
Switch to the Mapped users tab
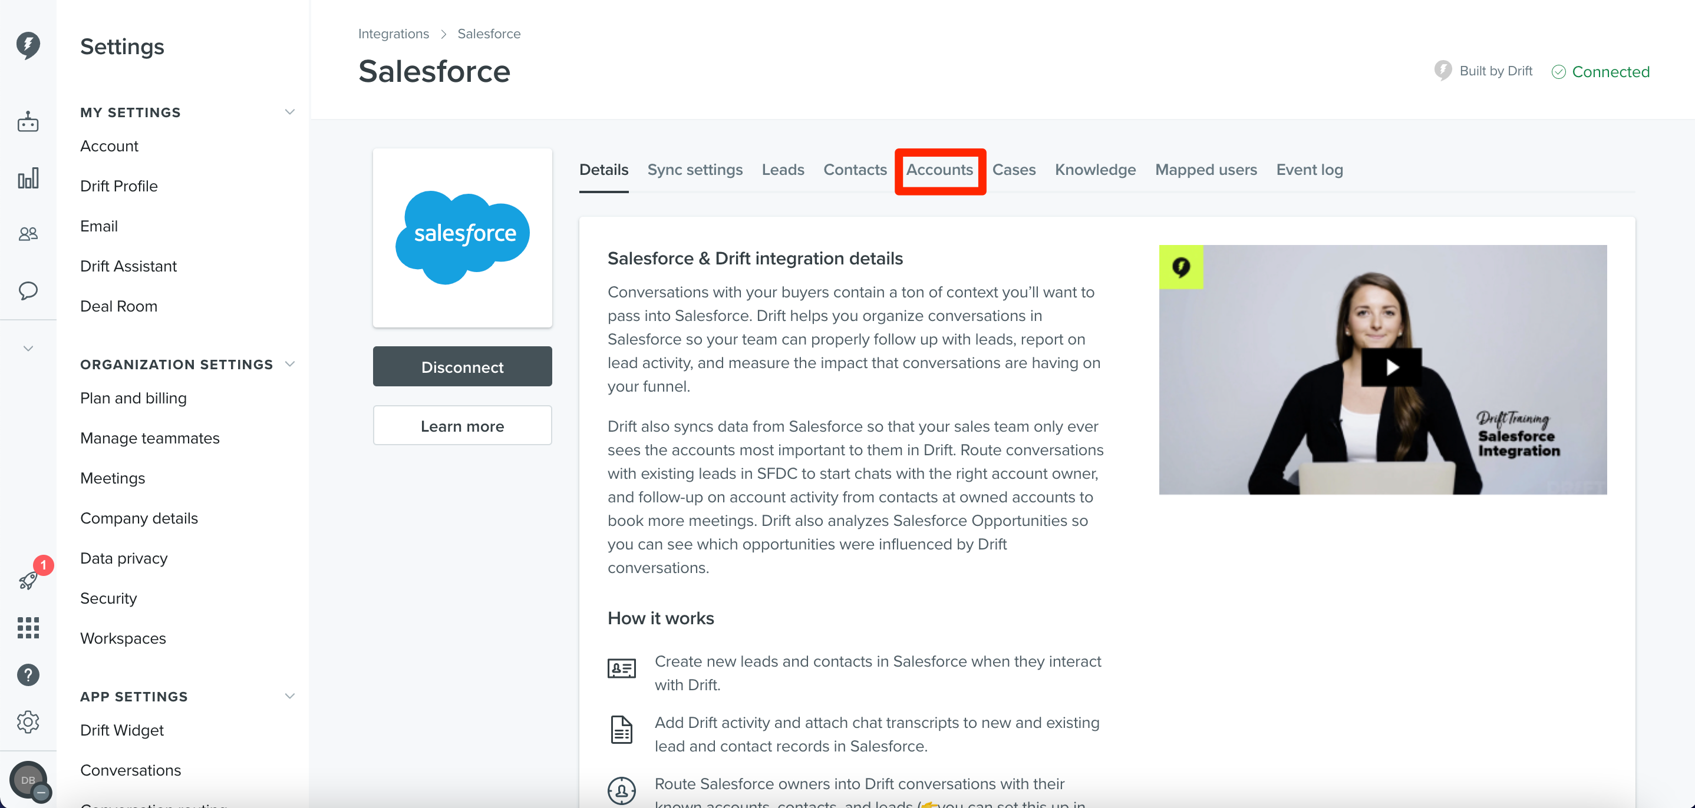[1205, 170]
